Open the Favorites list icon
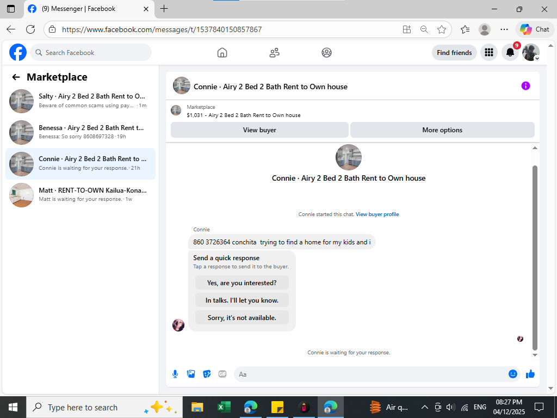This screenshot has height=418, width=557. pyautogui.click(x=465, y=29)
